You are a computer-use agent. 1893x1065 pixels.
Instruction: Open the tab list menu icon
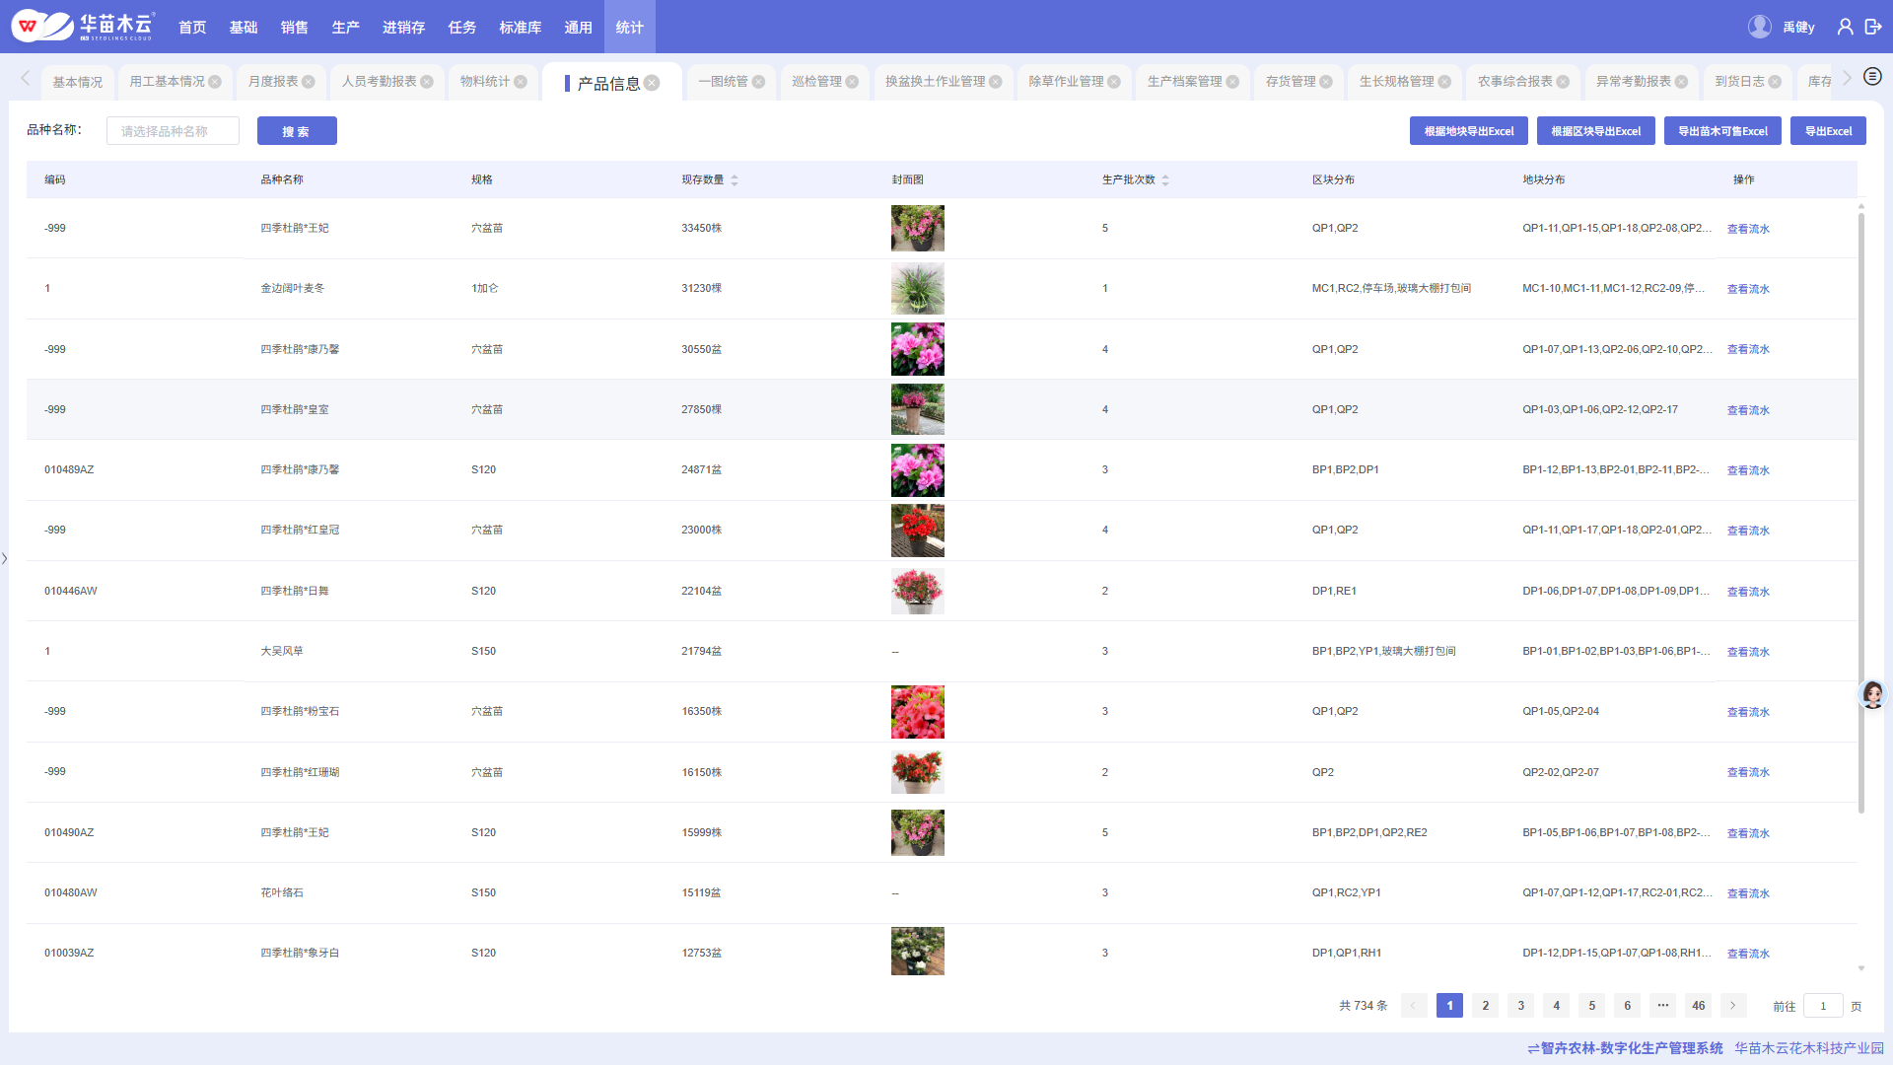click(1872, 77)
